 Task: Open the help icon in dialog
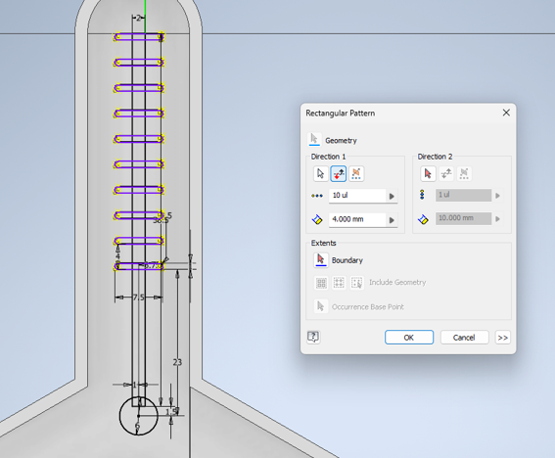(x=313, y=337)
